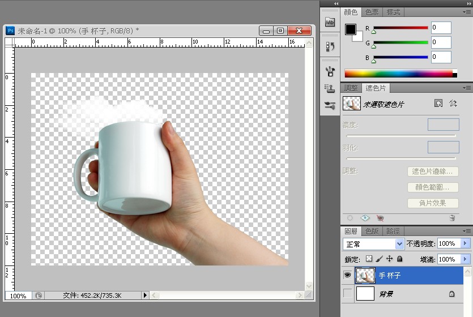
Task: Click the B color slider
Action: point(400,57)
